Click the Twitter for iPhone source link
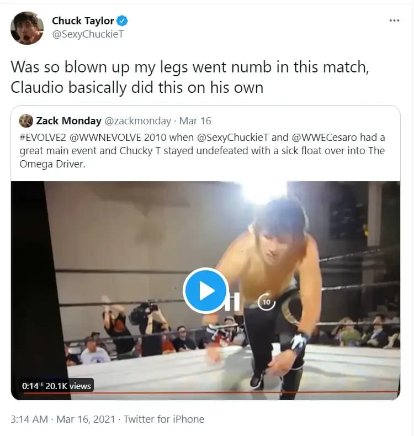414x436 pixels. pos(164,419)
